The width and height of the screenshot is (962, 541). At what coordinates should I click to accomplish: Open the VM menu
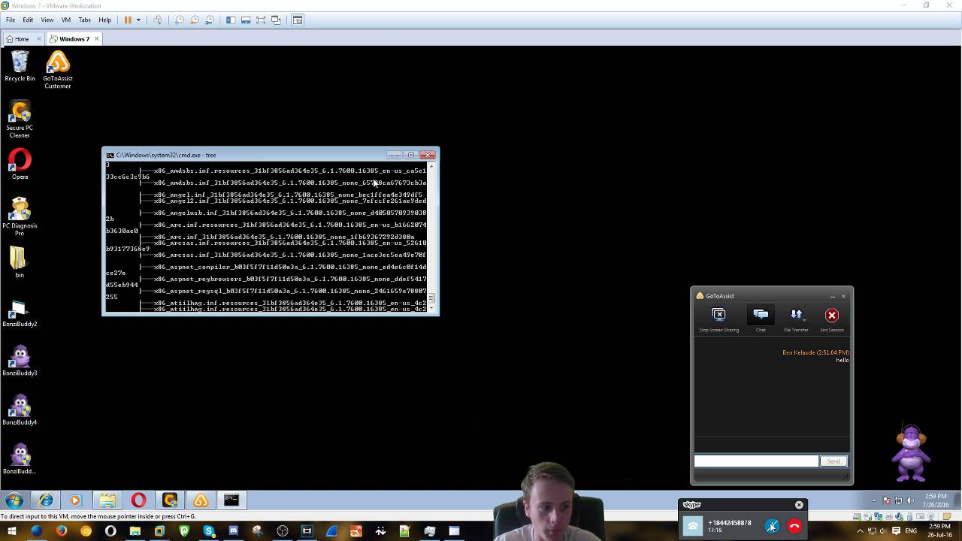(66, 20)
